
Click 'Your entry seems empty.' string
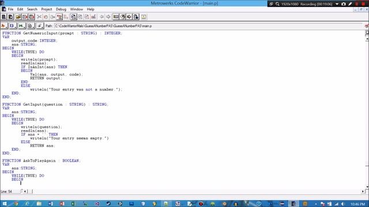tap(78, 138)
